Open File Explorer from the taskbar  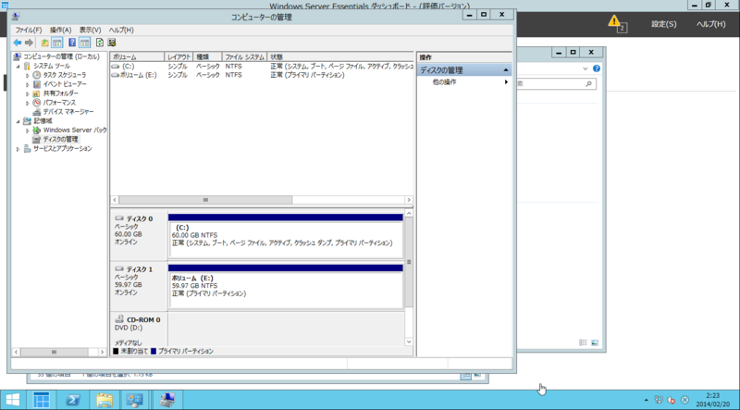click(x=105, y=400)
